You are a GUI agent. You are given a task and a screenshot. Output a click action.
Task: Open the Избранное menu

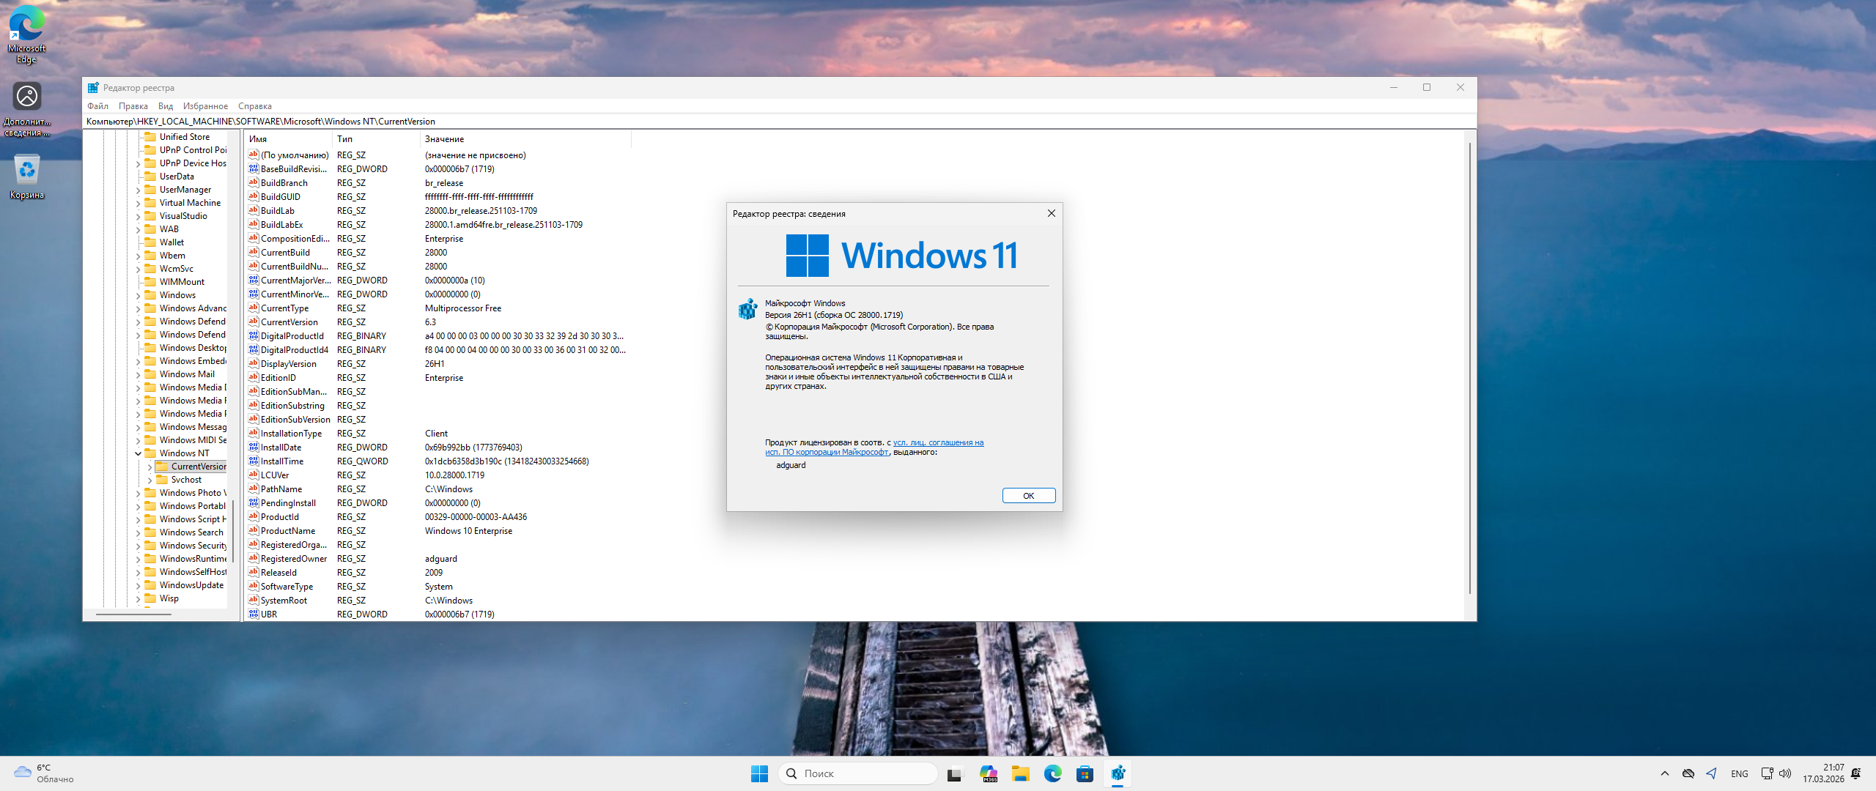click(205, 106)
